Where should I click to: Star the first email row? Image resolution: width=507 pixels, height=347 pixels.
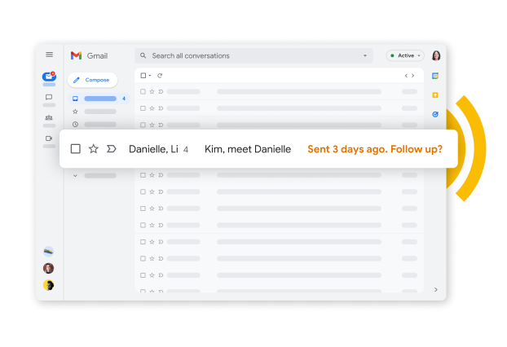[x=152, y=92]
